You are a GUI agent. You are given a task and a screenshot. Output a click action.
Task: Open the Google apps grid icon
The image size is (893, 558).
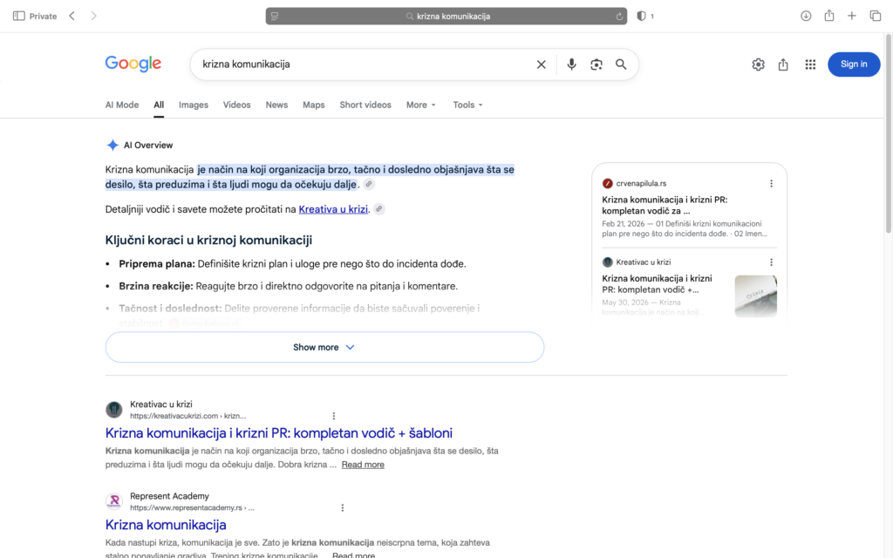(810, 65)
